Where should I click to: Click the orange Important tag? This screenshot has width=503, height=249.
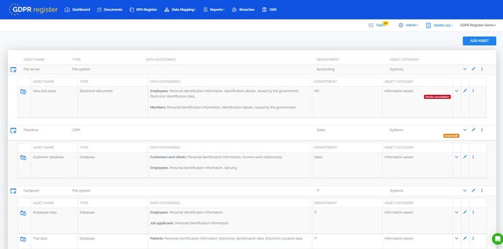[451, 136]
